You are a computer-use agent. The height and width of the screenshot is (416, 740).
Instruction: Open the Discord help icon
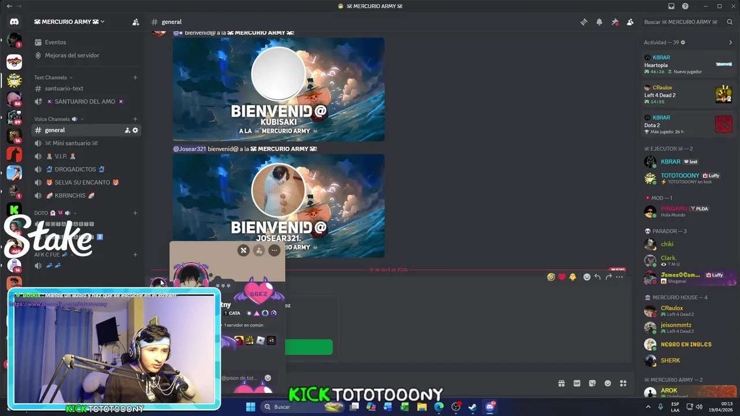[x=685, y=6]
